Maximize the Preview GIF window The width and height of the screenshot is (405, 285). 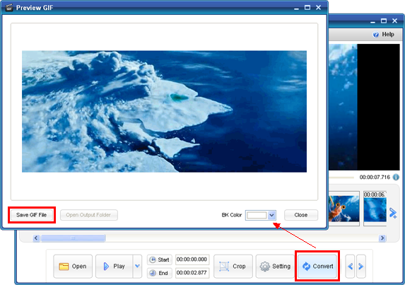307,8
